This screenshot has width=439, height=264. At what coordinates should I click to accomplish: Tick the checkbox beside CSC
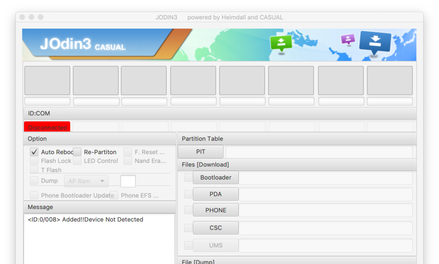pos(188,228)
